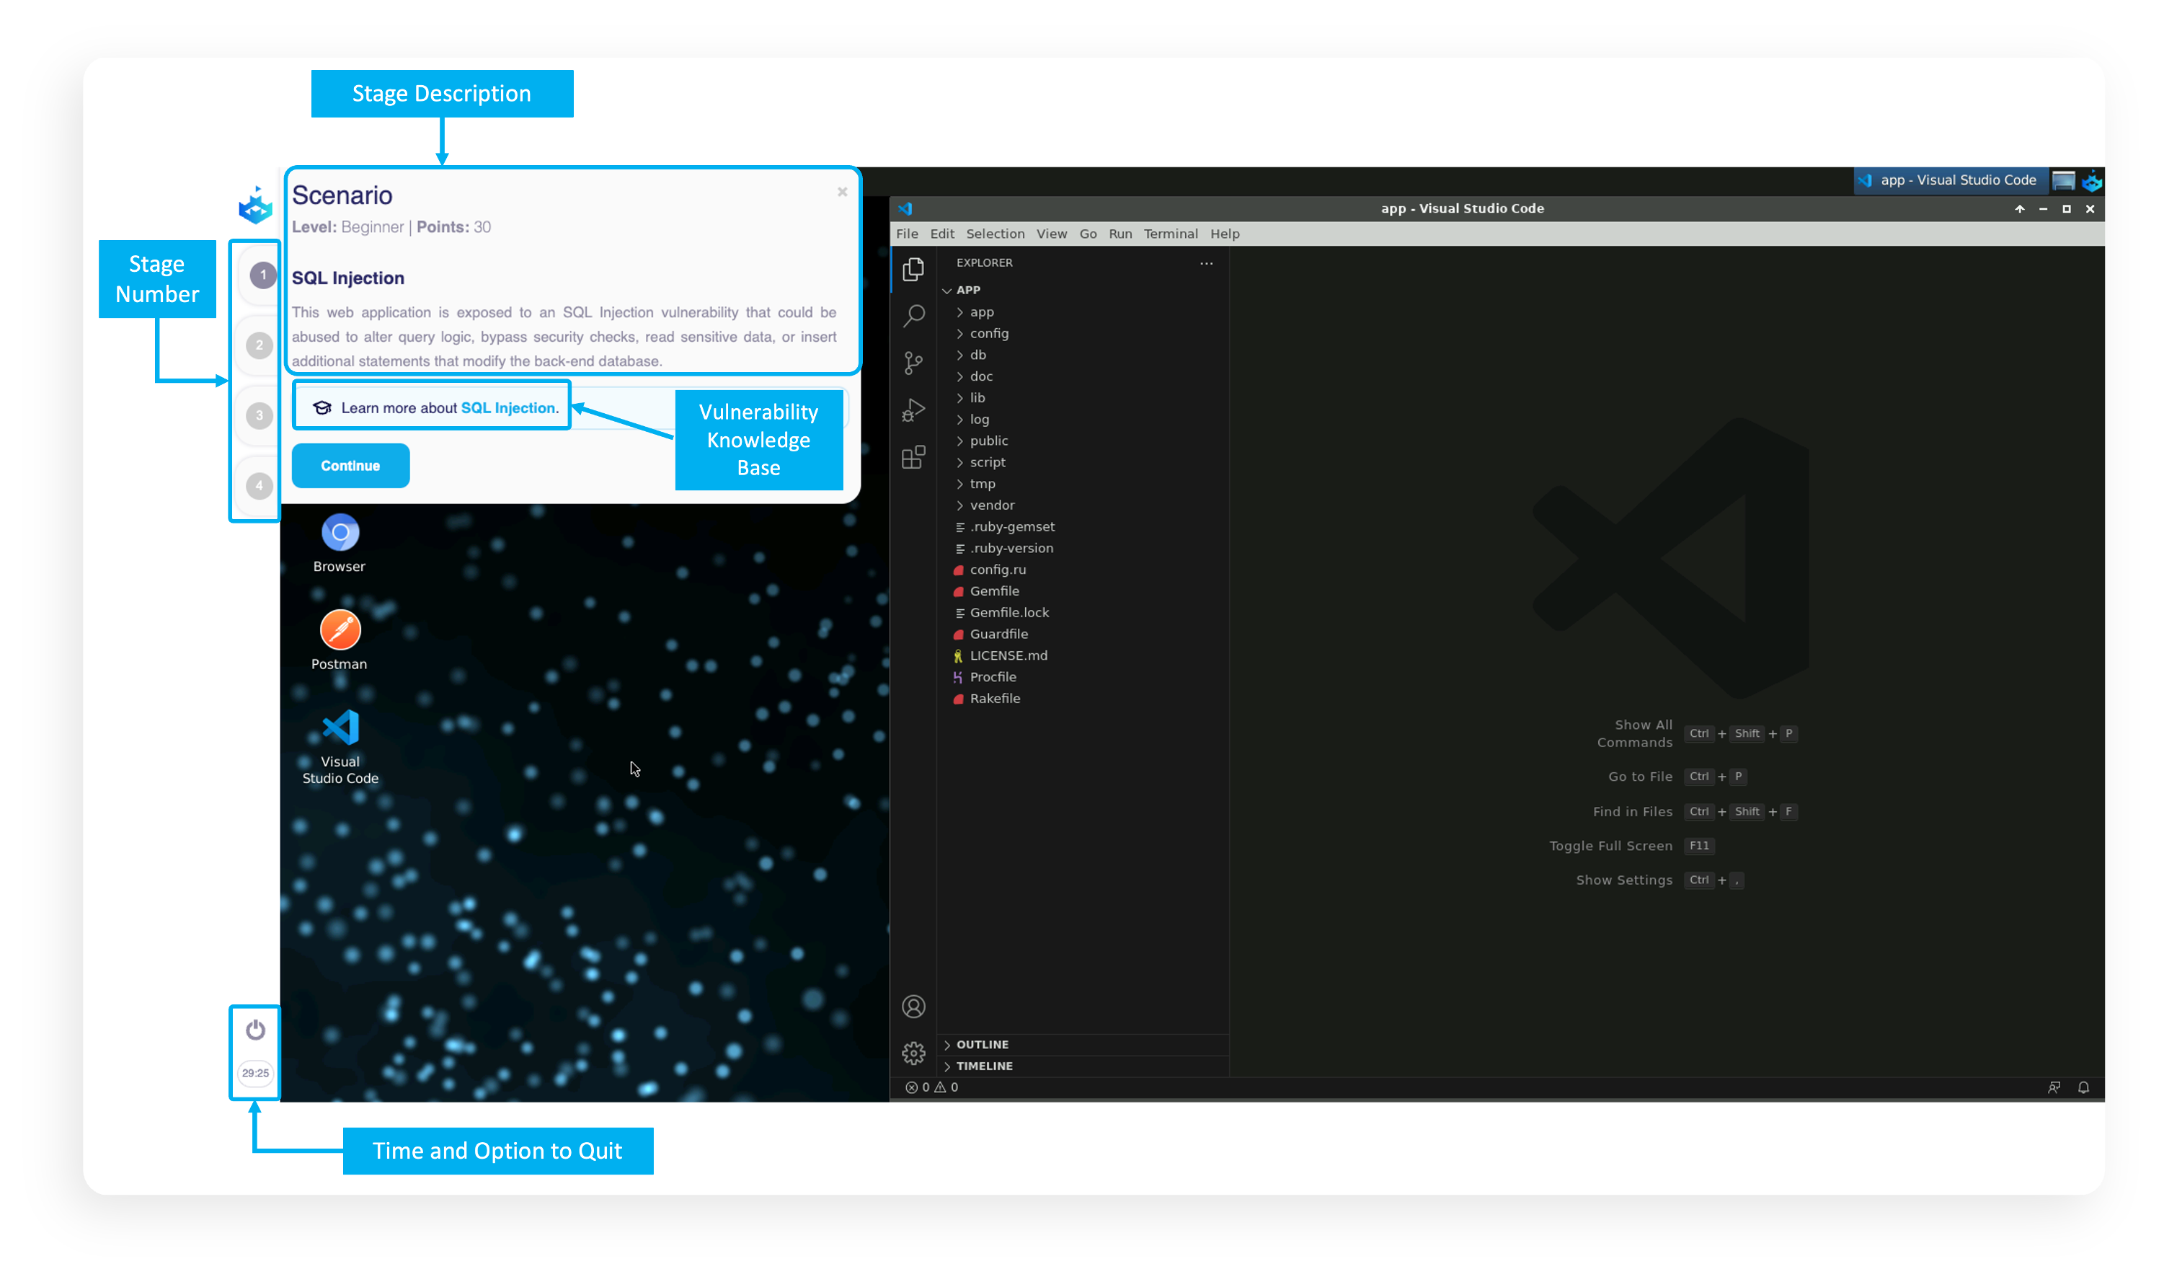2164x1282 pixels.
Task: Open the File menu
Action: [x=907, y=234]
